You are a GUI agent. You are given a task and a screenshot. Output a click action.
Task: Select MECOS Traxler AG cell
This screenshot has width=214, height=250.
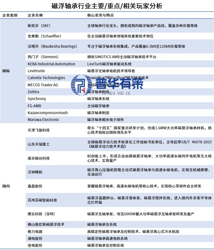tap(43, 85)
